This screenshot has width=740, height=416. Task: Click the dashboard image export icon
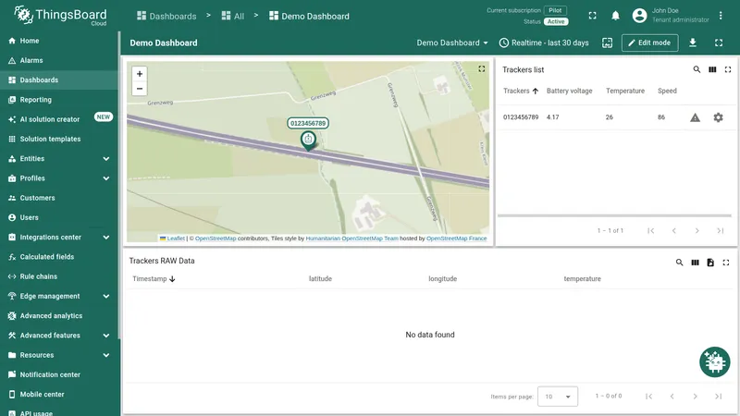click(x=608, y=43)
